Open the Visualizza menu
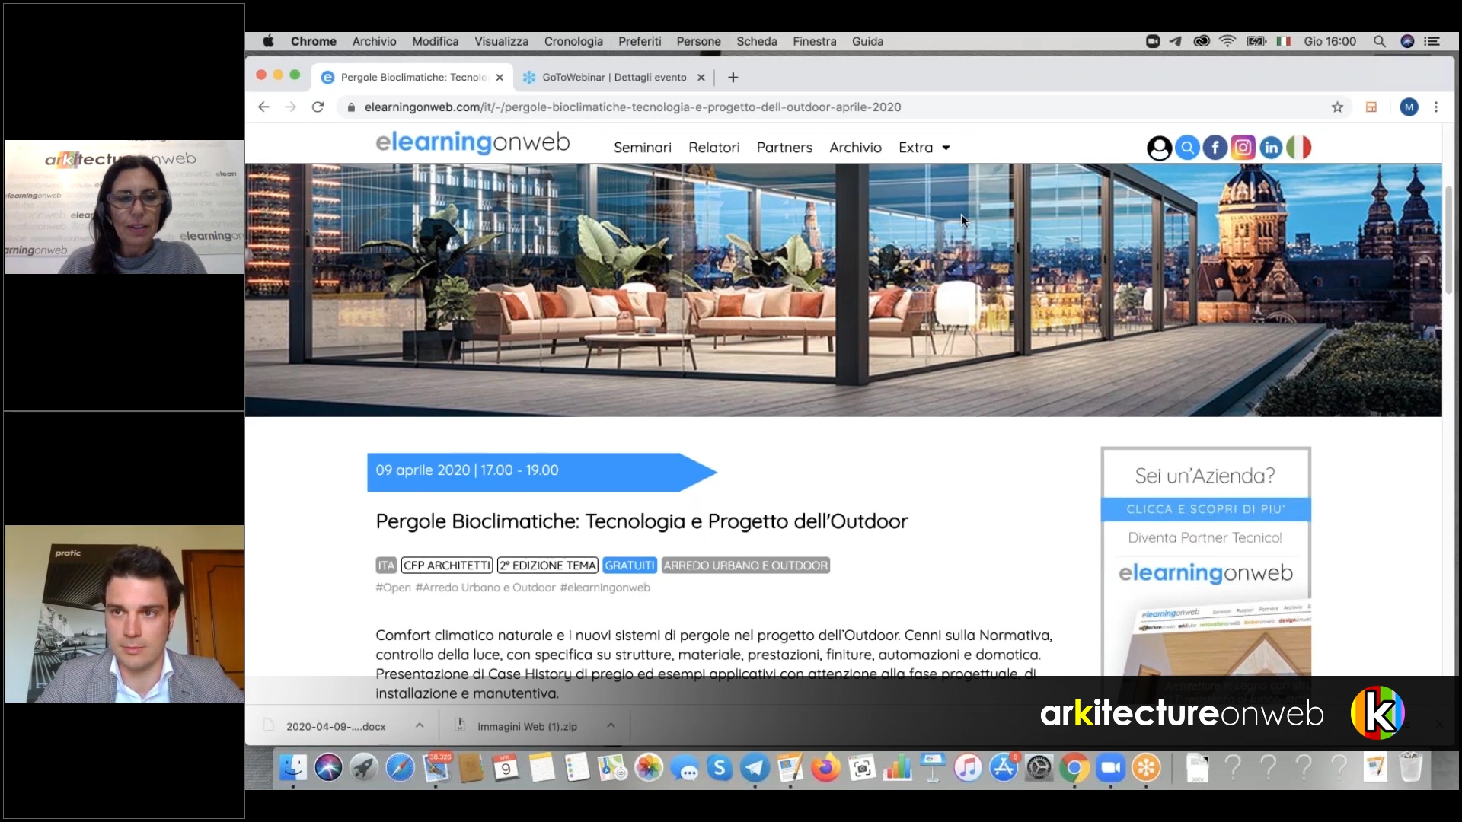The height and width of the screenshot is (822, 1462). coord(501,41)
